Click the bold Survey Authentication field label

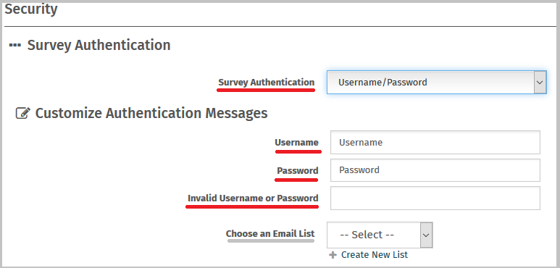pos(267,83)
